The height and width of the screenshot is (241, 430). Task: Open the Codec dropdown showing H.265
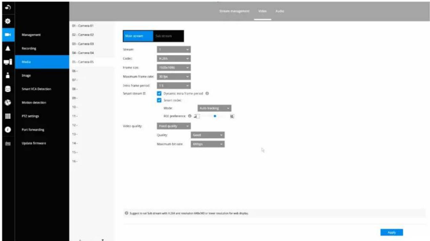pos(174,59)
